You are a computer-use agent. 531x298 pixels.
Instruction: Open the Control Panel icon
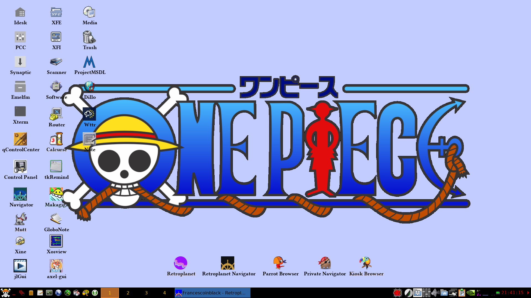point(20,166)
